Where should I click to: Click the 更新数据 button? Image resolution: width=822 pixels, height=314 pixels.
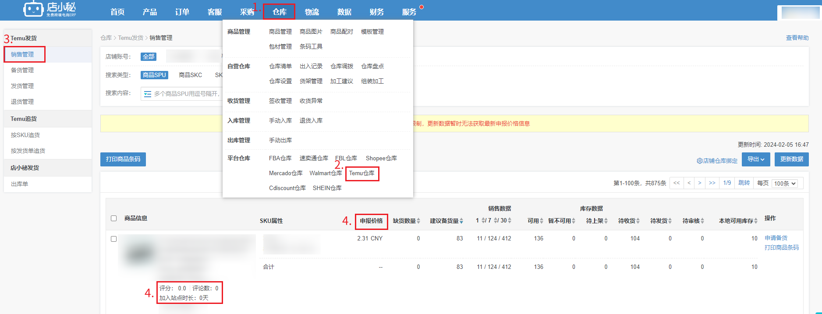792,159
